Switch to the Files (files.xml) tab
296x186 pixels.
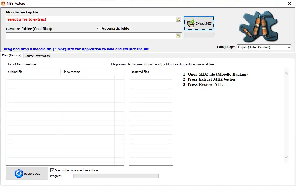pyautogui.click(x=12, y=55)
